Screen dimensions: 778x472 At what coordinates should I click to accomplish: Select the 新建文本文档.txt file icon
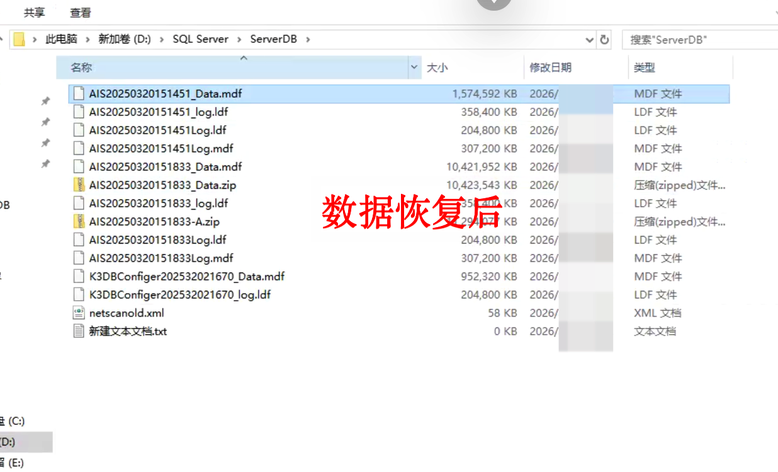click(79, 331)
